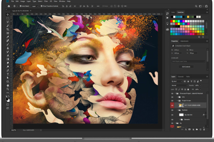This screenshot has width=214, height=142.
Task: Hide the PUT YOUR SCREEN HERE layer
Action: [172, 105]
